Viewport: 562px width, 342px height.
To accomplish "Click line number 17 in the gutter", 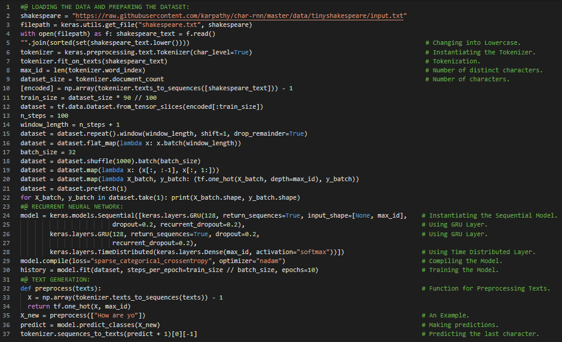I will click(8, 152).
